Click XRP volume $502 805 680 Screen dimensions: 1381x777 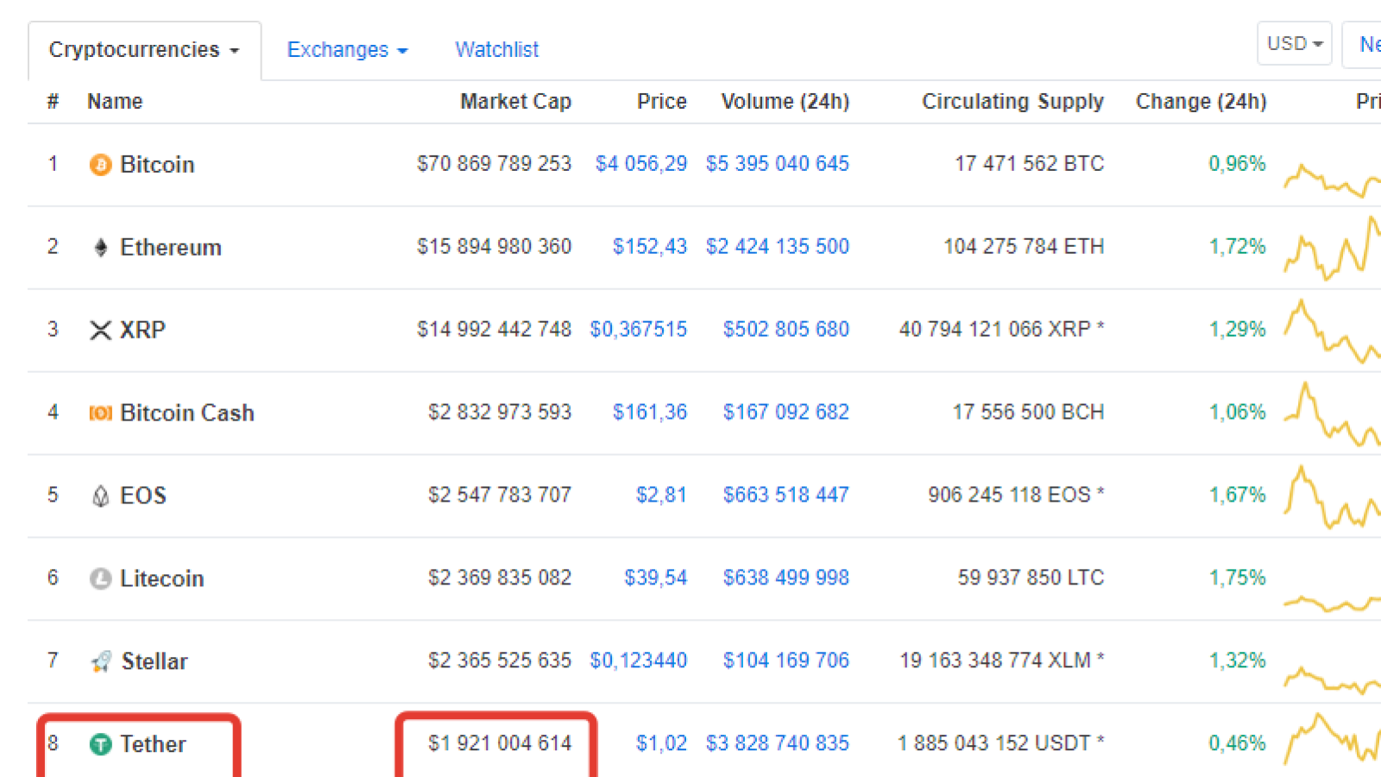click(x=786, y=330)
